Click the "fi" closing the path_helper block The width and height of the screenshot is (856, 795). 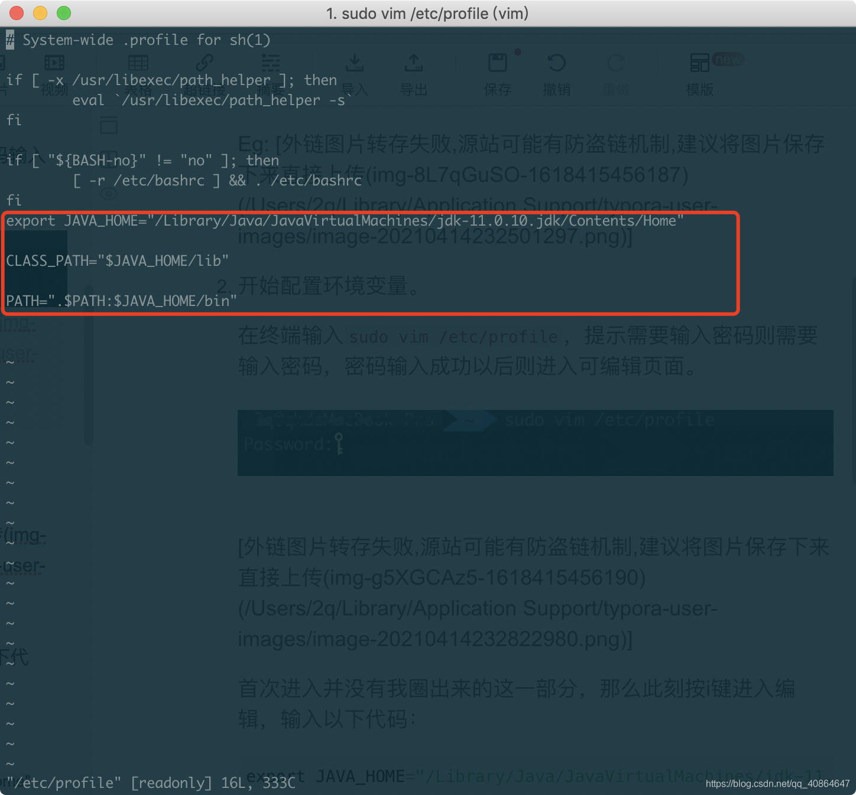[x=14, y=120]
